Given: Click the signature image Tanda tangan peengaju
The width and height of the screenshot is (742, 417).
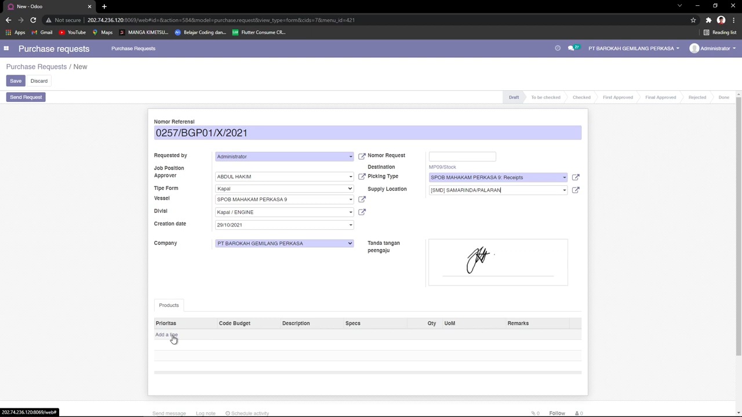Looking at the screenshot, I should [498, 262].
